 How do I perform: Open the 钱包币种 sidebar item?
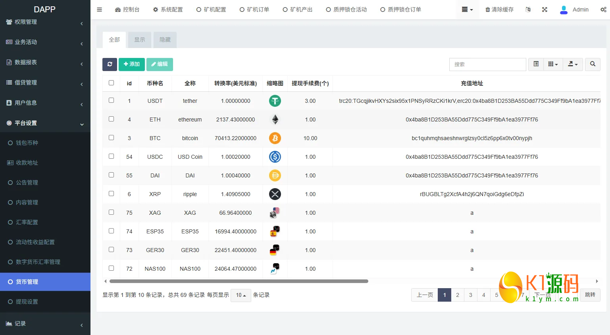tap(45, 143)
